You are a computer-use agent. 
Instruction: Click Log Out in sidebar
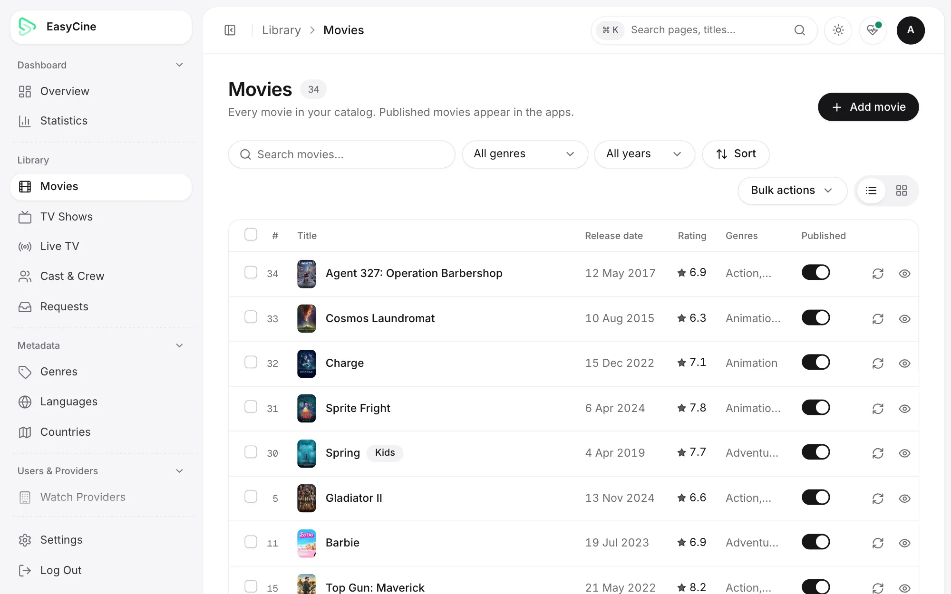pyautogui.click(x=101, y=570)
